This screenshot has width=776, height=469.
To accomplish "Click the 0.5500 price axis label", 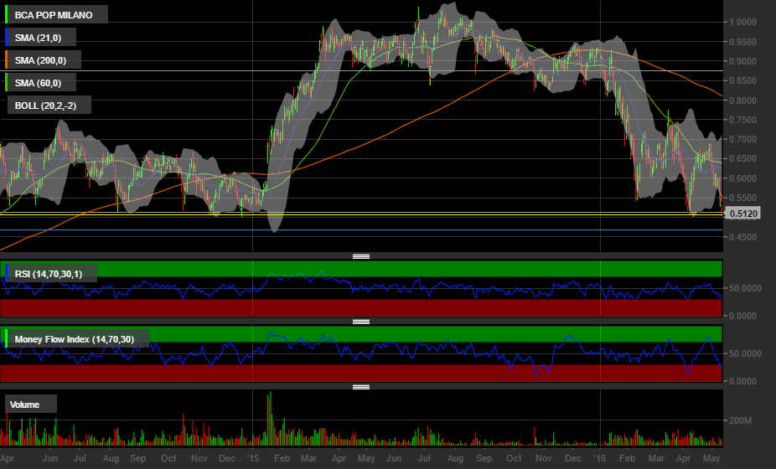I will 742,198.
